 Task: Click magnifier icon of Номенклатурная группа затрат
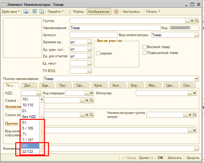pyautogui.click(x=194, y=115)
